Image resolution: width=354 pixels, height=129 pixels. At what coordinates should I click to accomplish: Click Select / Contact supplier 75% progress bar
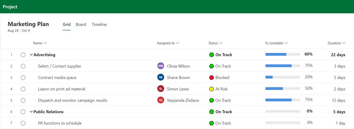click(283, 66)
